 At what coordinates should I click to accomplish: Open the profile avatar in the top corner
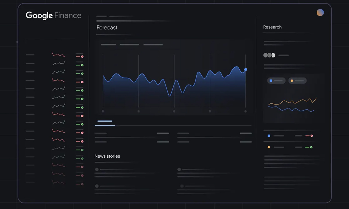[x=320, y=12]
